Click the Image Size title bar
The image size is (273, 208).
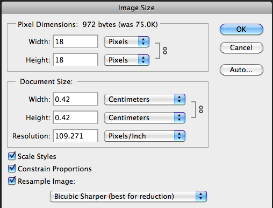tap(136, 8)
